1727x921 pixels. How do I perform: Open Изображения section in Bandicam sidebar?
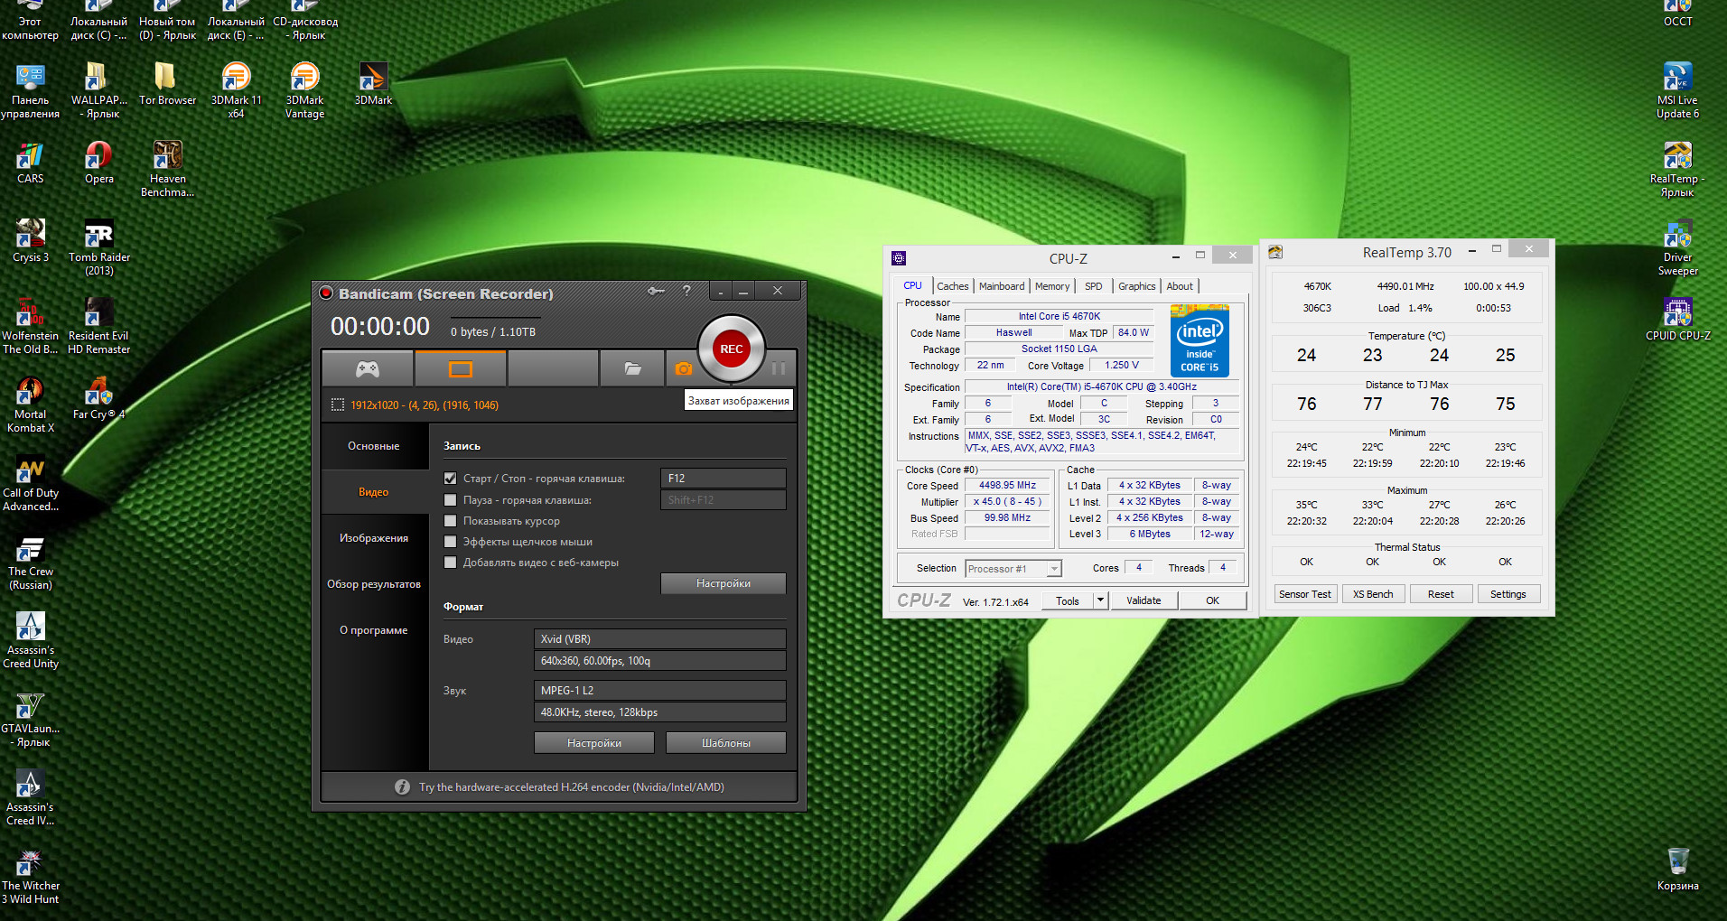click(x=374, y=538)
